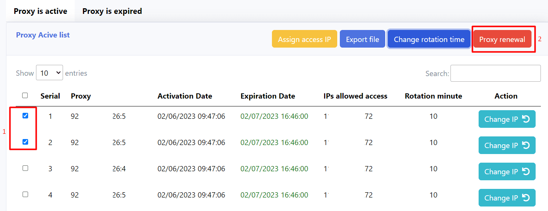Open the Show entries dropdown
The height and width of the screenshot is (211, 548).
[x=50, y=73]
